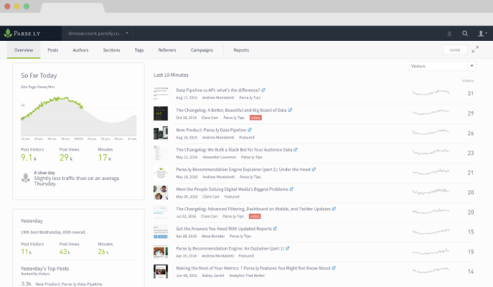Click the slow day leaf icon
This screenshot has height=287, width=493.
pos(25,178)
